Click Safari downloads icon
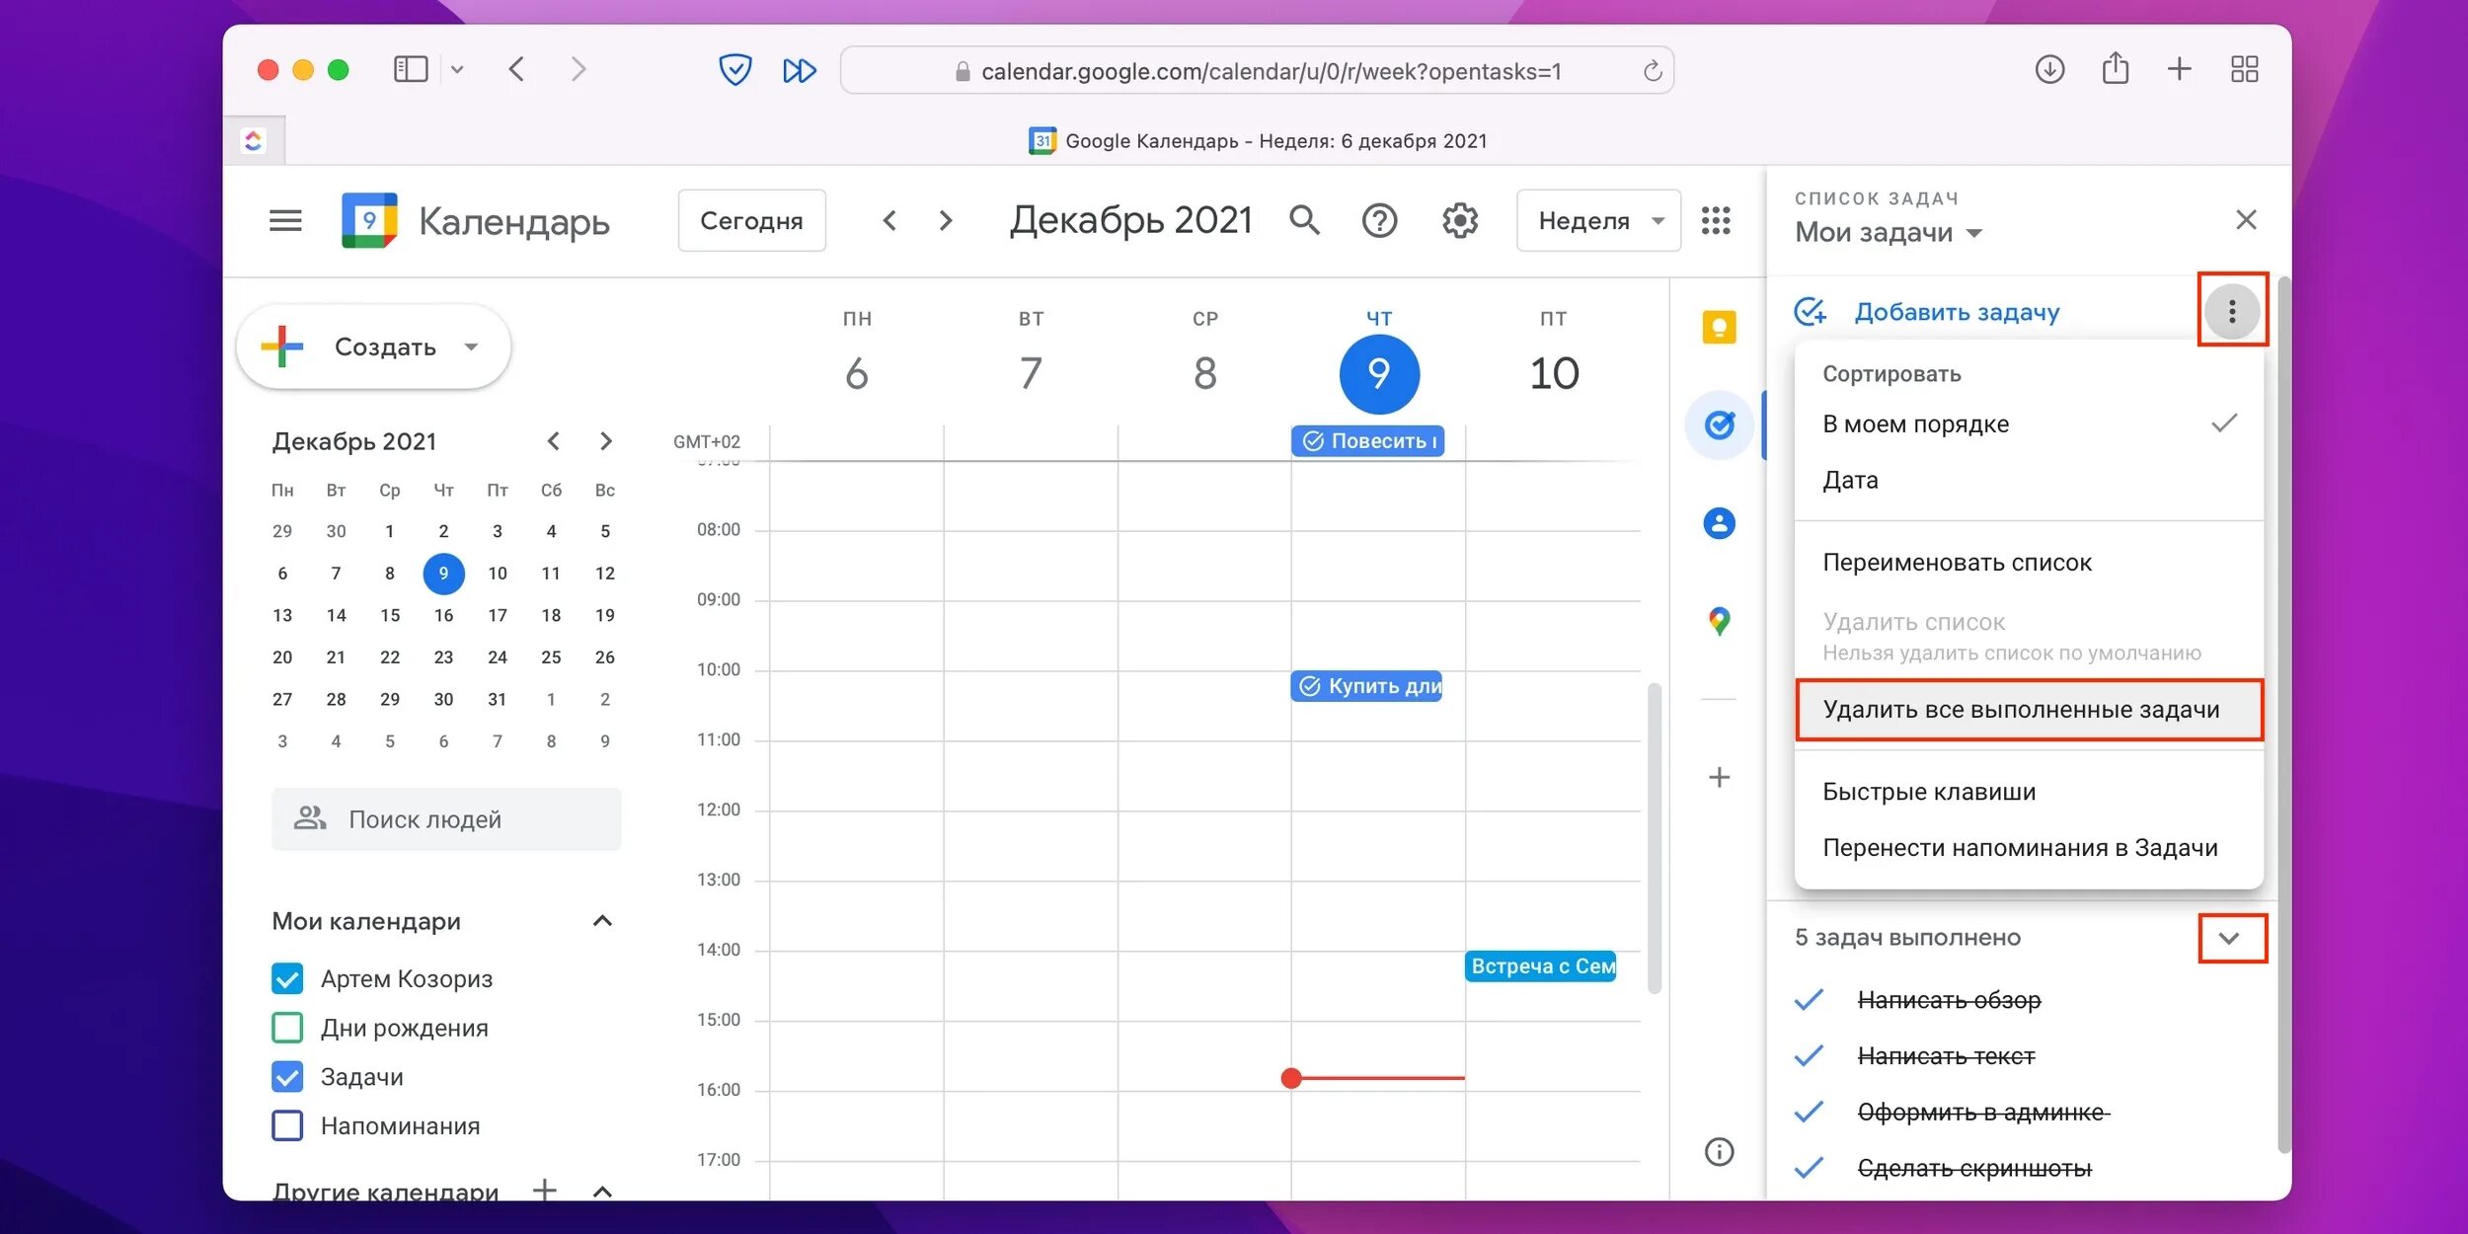2468x1234 pixels. [x=2049, y=69]
